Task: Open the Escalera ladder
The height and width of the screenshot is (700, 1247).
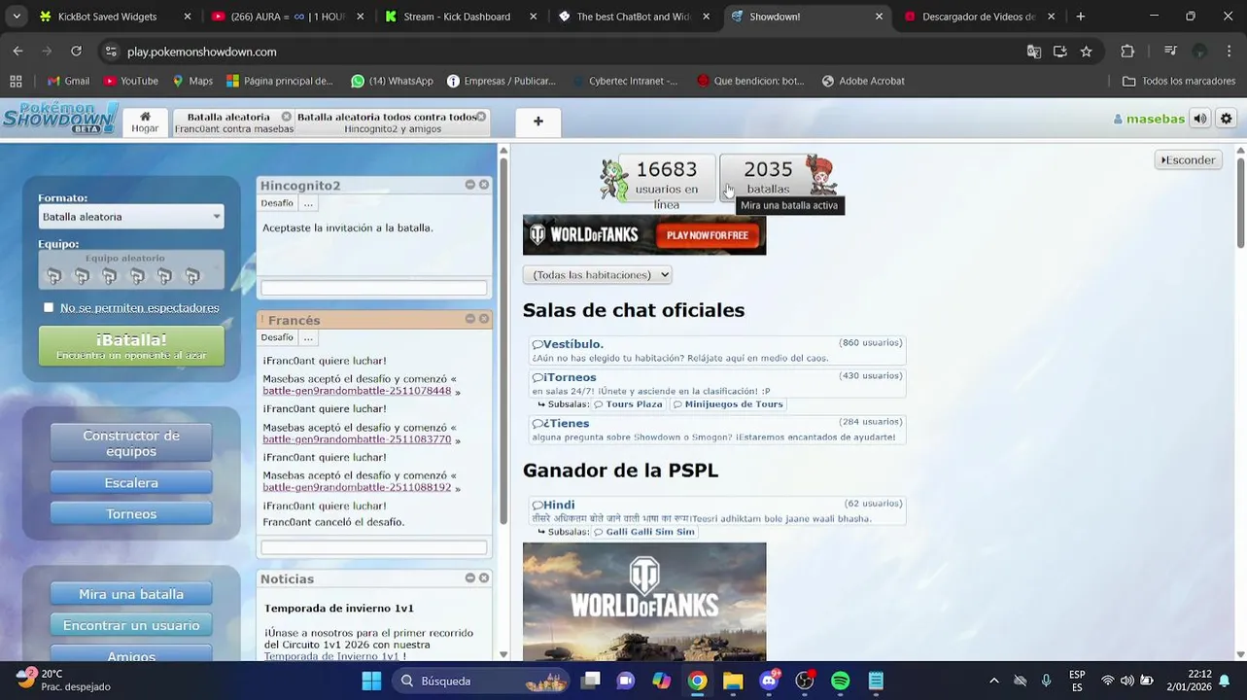Action: click(x=131, y=482)
